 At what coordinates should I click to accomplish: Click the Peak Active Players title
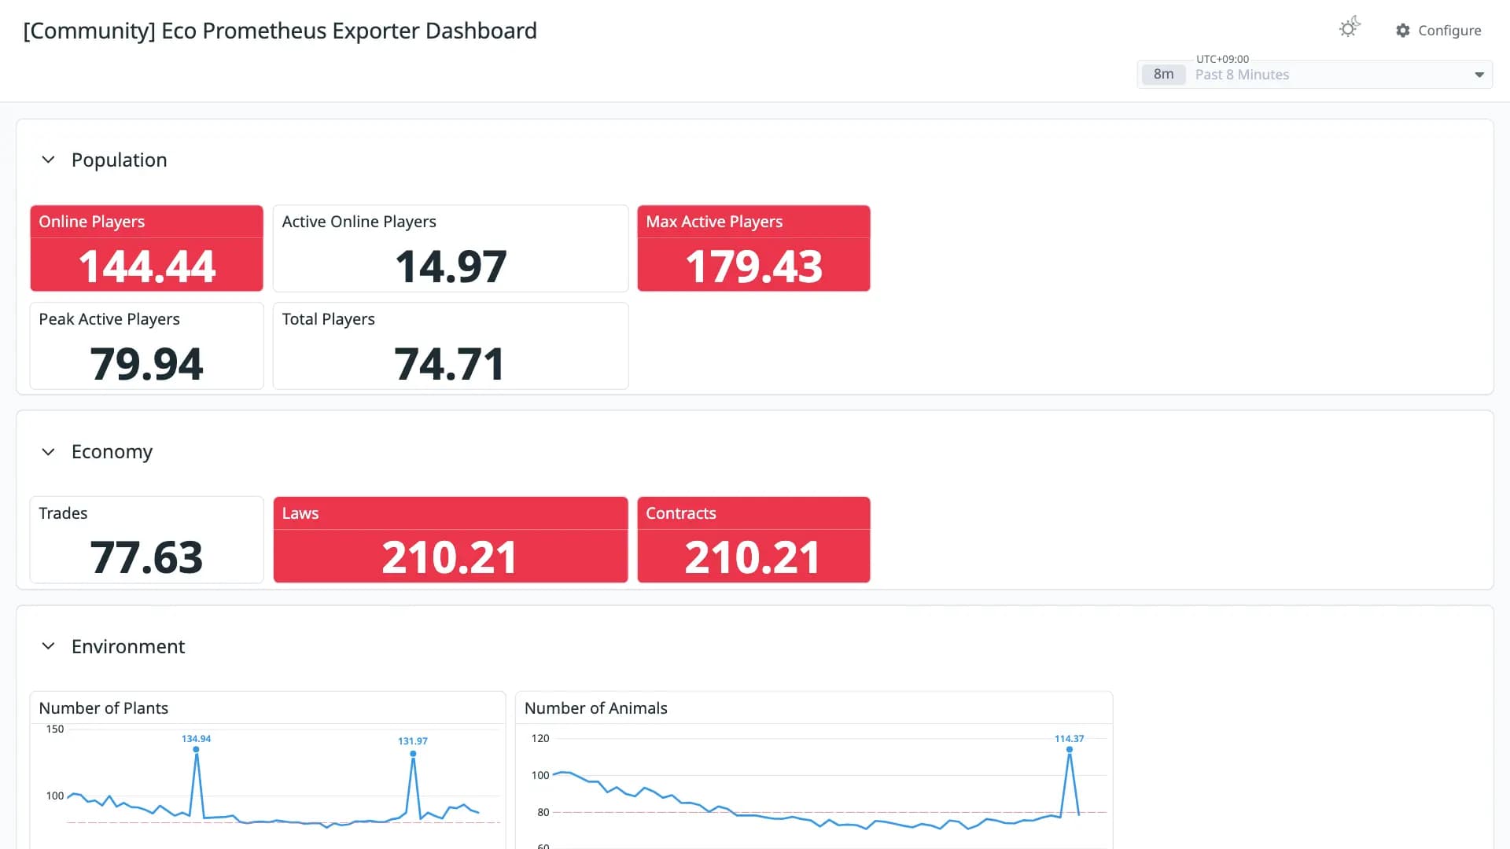pyautogui.click(x=109, y=319)
